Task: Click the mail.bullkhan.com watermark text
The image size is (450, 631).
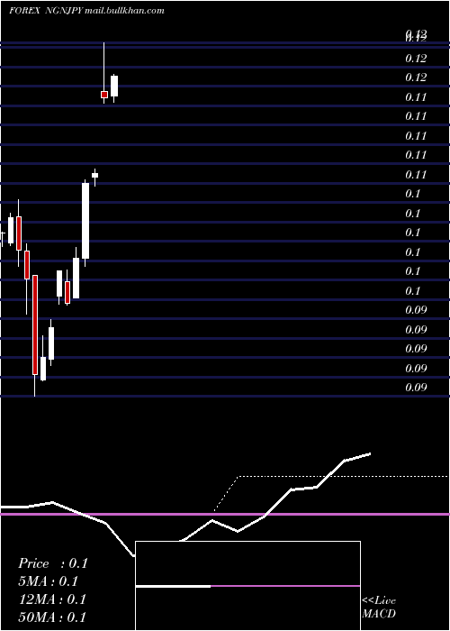Action: tap(124, 11)
